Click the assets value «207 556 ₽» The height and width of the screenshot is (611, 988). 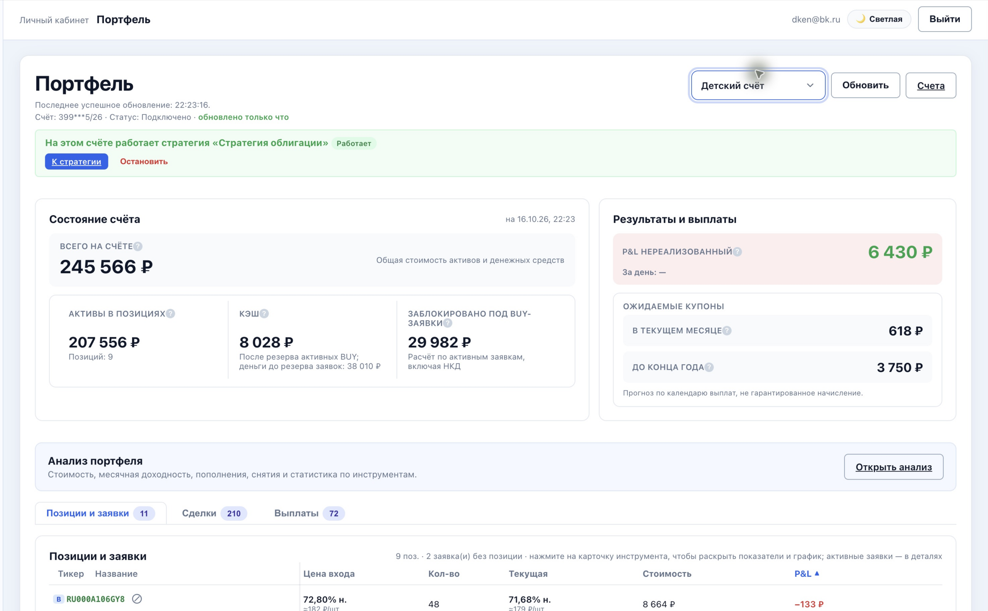pos(104,342)
